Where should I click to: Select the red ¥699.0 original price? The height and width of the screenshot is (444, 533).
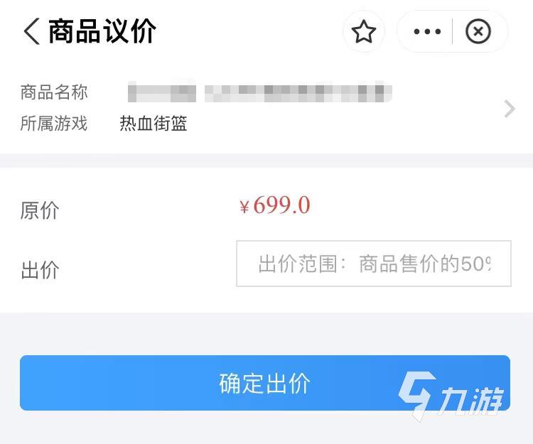pyautogui.click(x=275, y=205)
